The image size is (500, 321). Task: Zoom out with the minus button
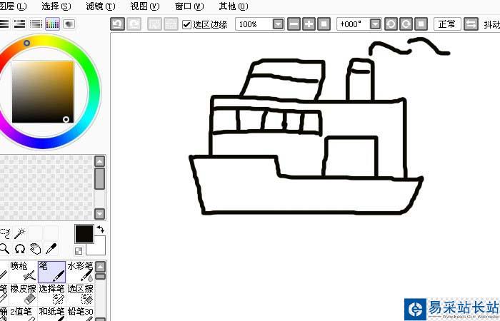294,24
